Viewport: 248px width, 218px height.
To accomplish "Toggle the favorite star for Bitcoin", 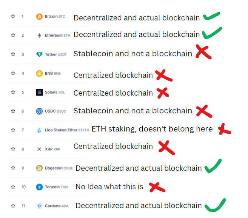I will [x=13, y=16].
